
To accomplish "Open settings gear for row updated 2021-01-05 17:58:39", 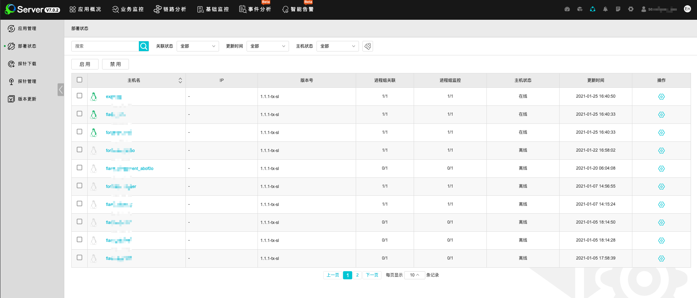I will tap(661, 259).
